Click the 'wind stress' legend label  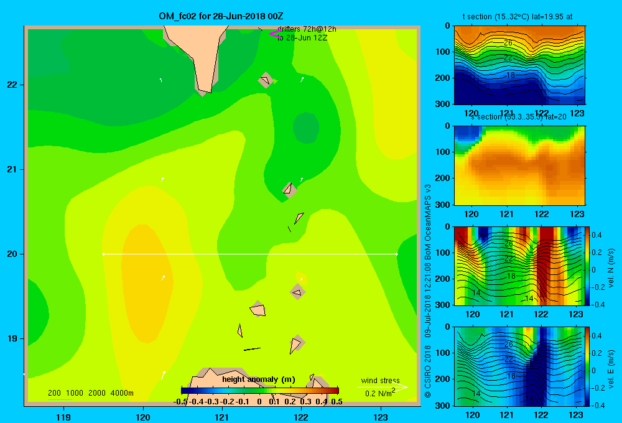[x=381, y=380]
